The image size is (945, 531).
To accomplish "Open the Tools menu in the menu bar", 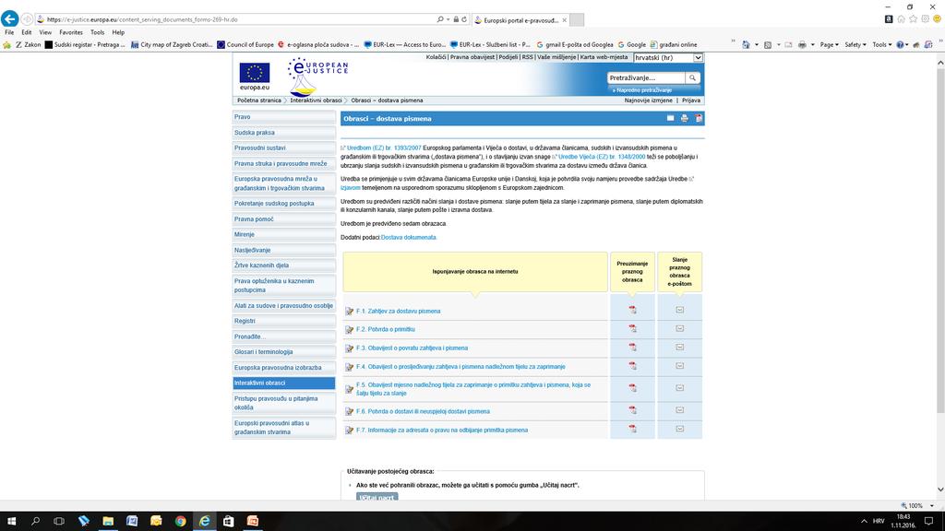I will coord(97,32).
